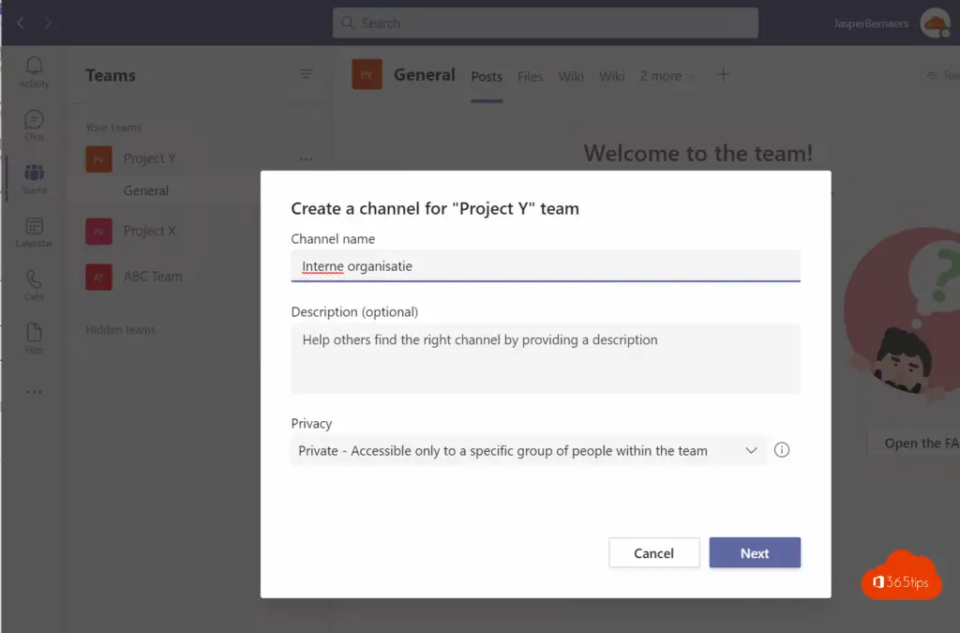Viewport: 960px width, 633px height.
Task: Click the Channel name input field
Action: [546, 266]
